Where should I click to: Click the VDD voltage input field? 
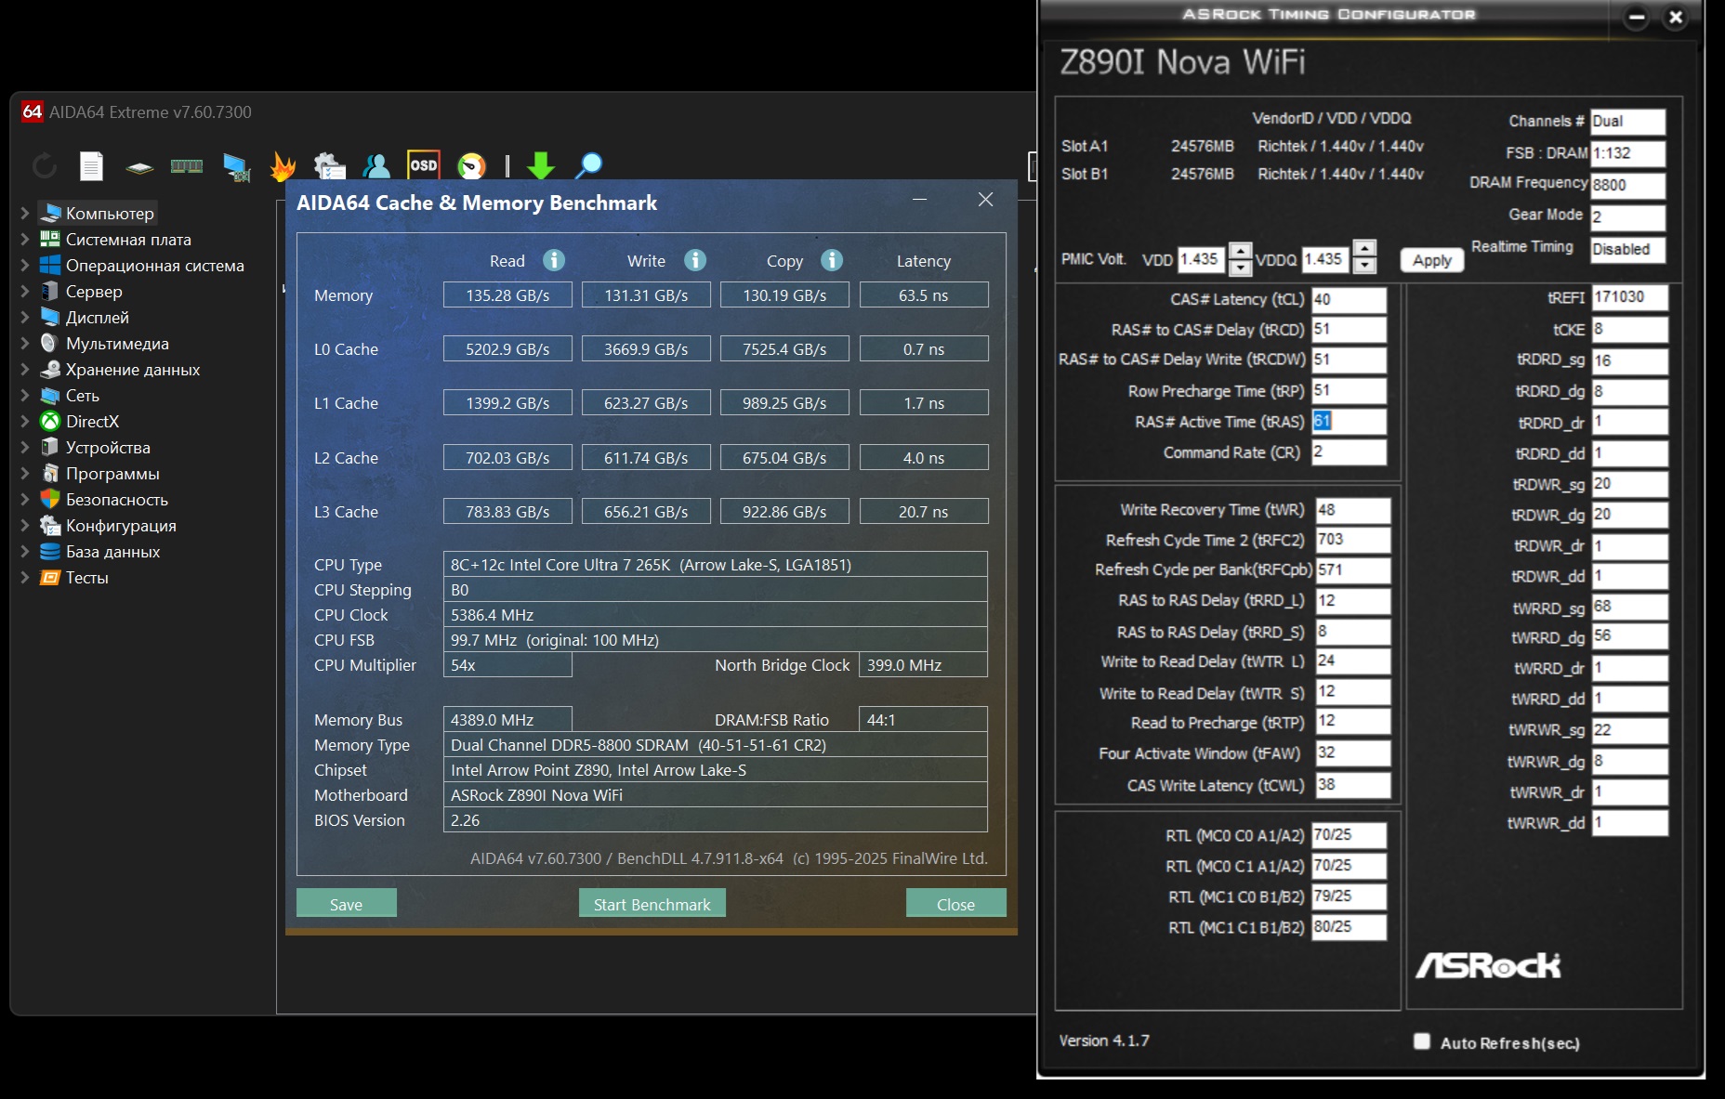click(x=1202, y=259)
